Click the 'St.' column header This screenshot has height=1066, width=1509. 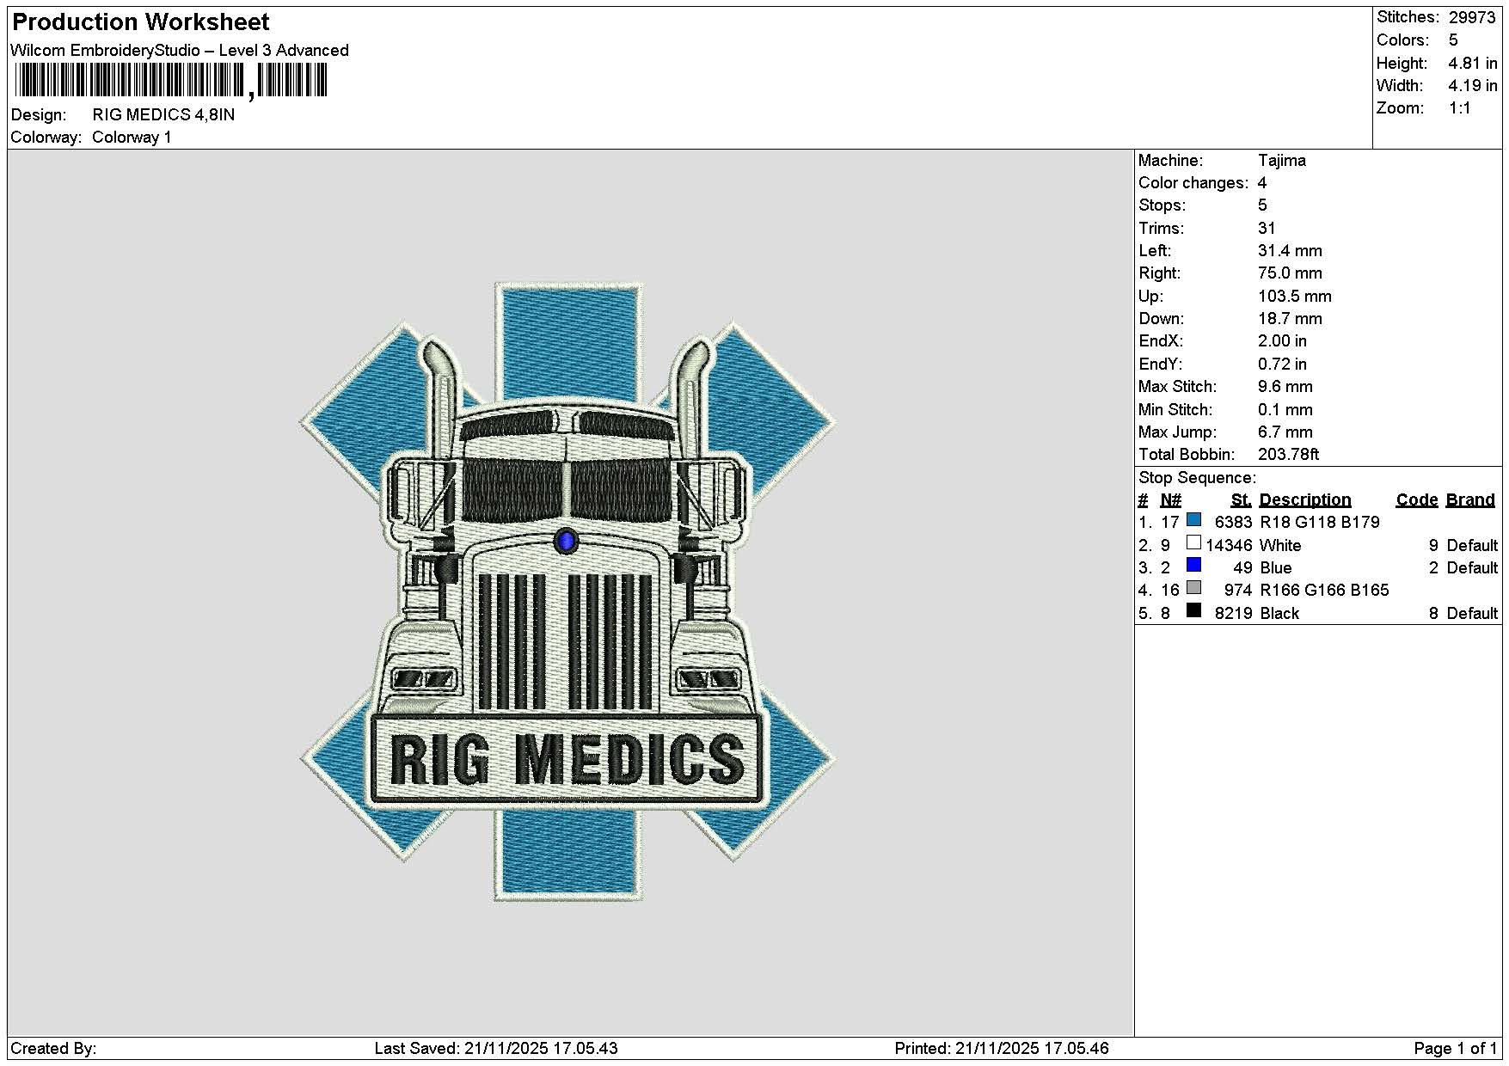tap(1241, 499)
